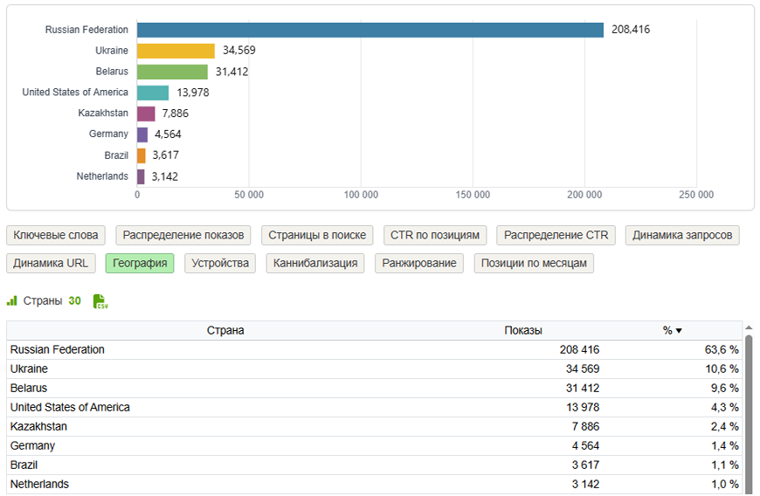760x496 pixels.
Task: Sort by the % column arrow
Action: [x=678, y=331]
